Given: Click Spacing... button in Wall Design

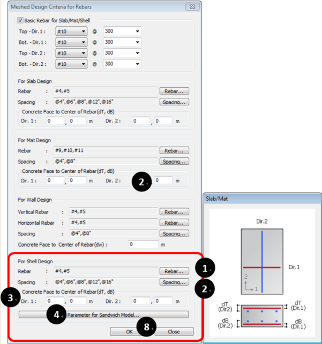Looking at the screenshot, I should coord(174,234).
